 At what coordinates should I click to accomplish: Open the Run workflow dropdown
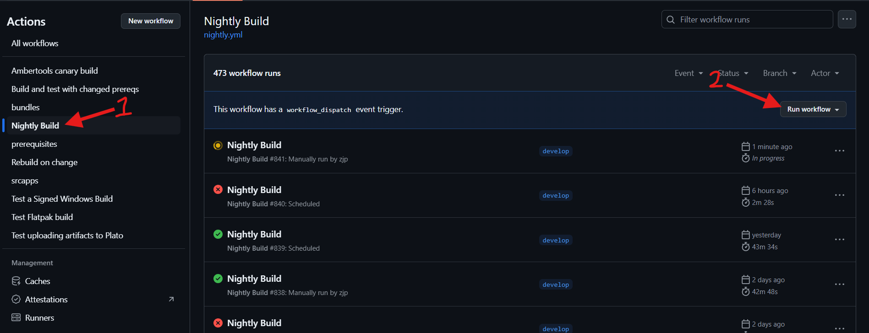coord(813,109)
